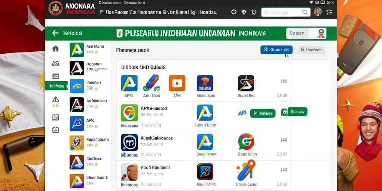Click the green button with circle icon, second row

coord(294,112)
